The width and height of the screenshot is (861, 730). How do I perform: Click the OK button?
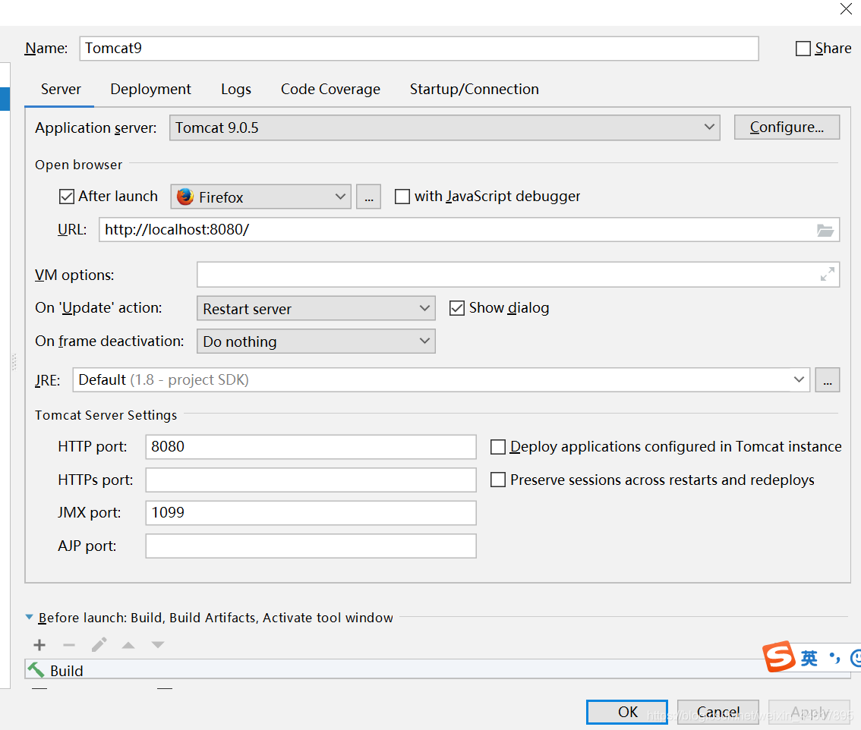[x=627, y=712]
